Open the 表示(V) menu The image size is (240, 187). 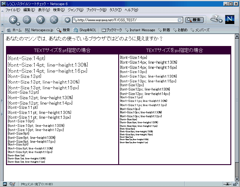[x=44, y=10]
